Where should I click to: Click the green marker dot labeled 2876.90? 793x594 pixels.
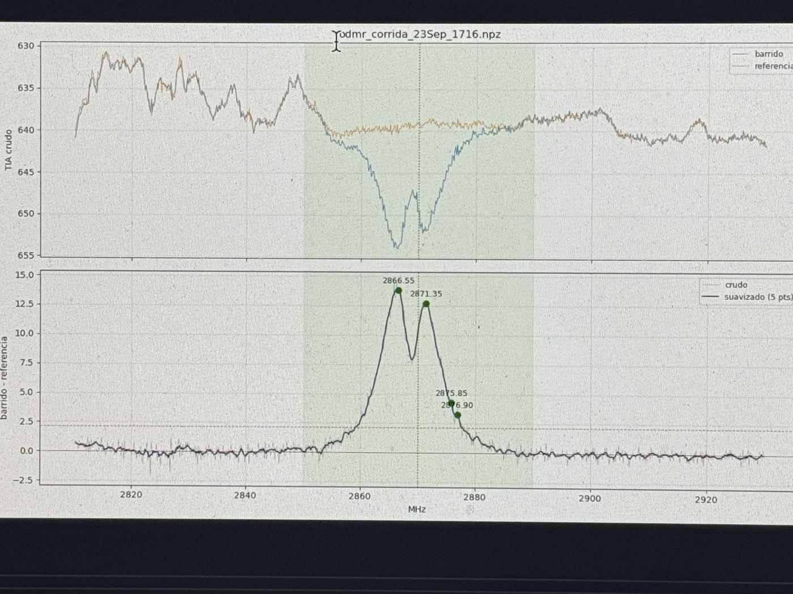457,415
